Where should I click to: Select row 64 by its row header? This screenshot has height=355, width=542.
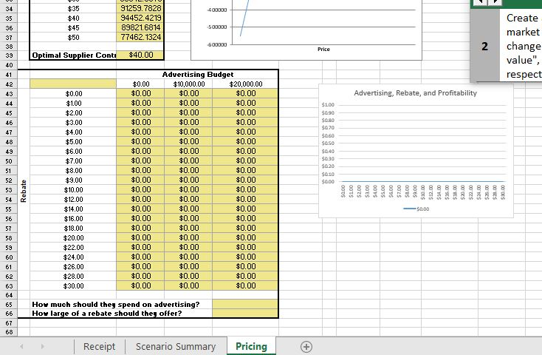point(9,295)
